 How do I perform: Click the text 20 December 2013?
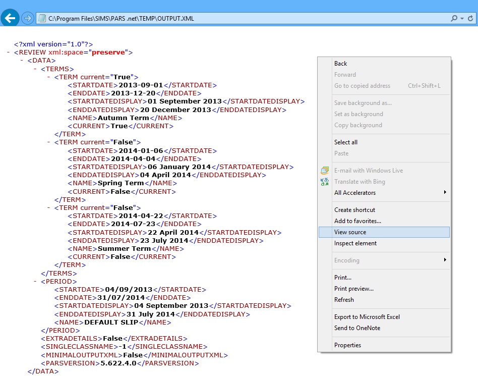point(175,110)
